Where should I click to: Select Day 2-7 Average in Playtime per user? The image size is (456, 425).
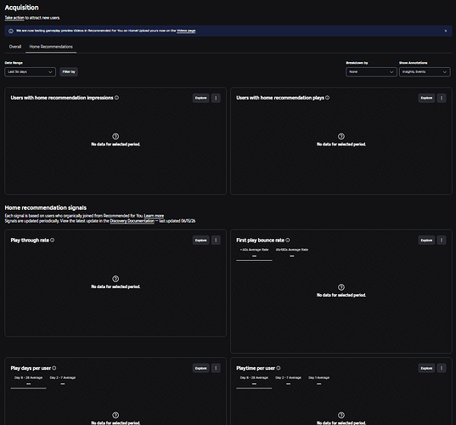coord(288,381)
